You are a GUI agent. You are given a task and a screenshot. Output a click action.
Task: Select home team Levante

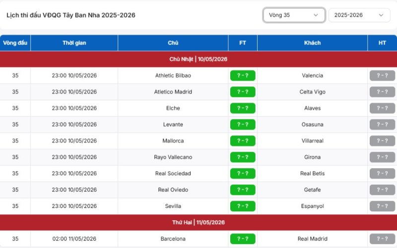pos(173,124)
